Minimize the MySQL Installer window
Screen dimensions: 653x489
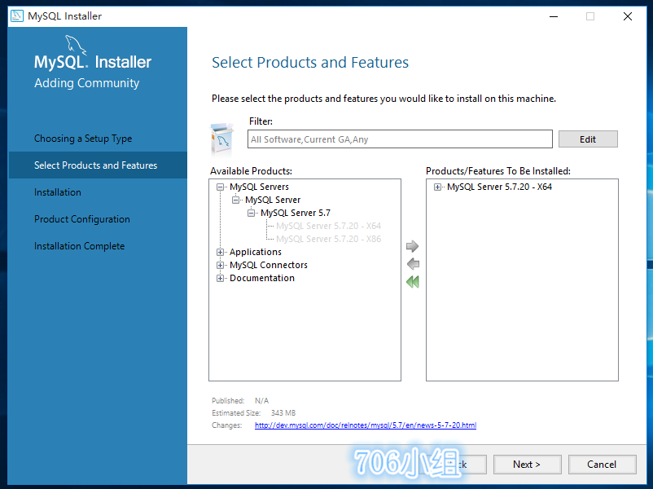tap(554, 16)
